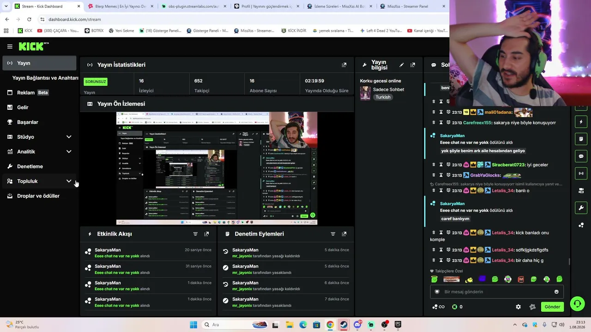The image size is (591, 332).
Task: Show hidden system tray icons
Action: tap(515, 325)
